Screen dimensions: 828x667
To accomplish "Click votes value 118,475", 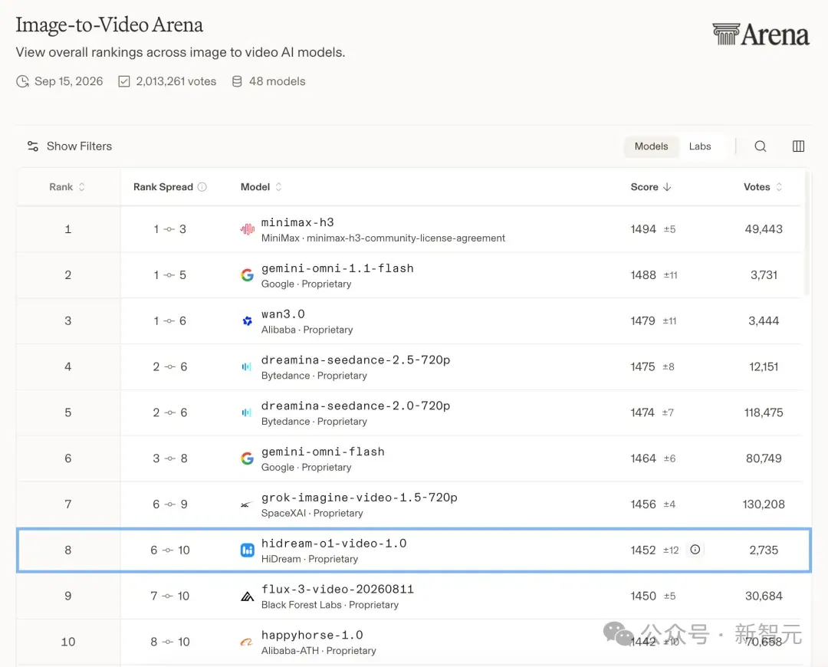I will [x=764, y=413].
